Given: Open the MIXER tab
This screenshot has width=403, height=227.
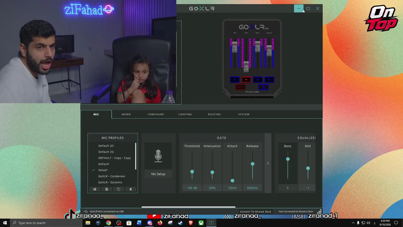Looking at the screenshot, I should (x=126, y=114).
